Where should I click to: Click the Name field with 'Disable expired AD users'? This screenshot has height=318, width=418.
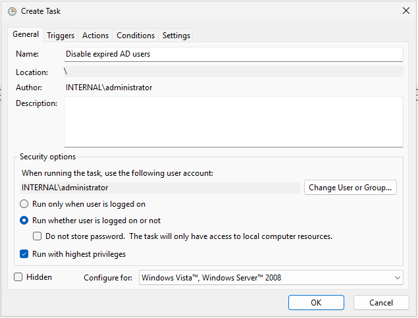(233, 54)
